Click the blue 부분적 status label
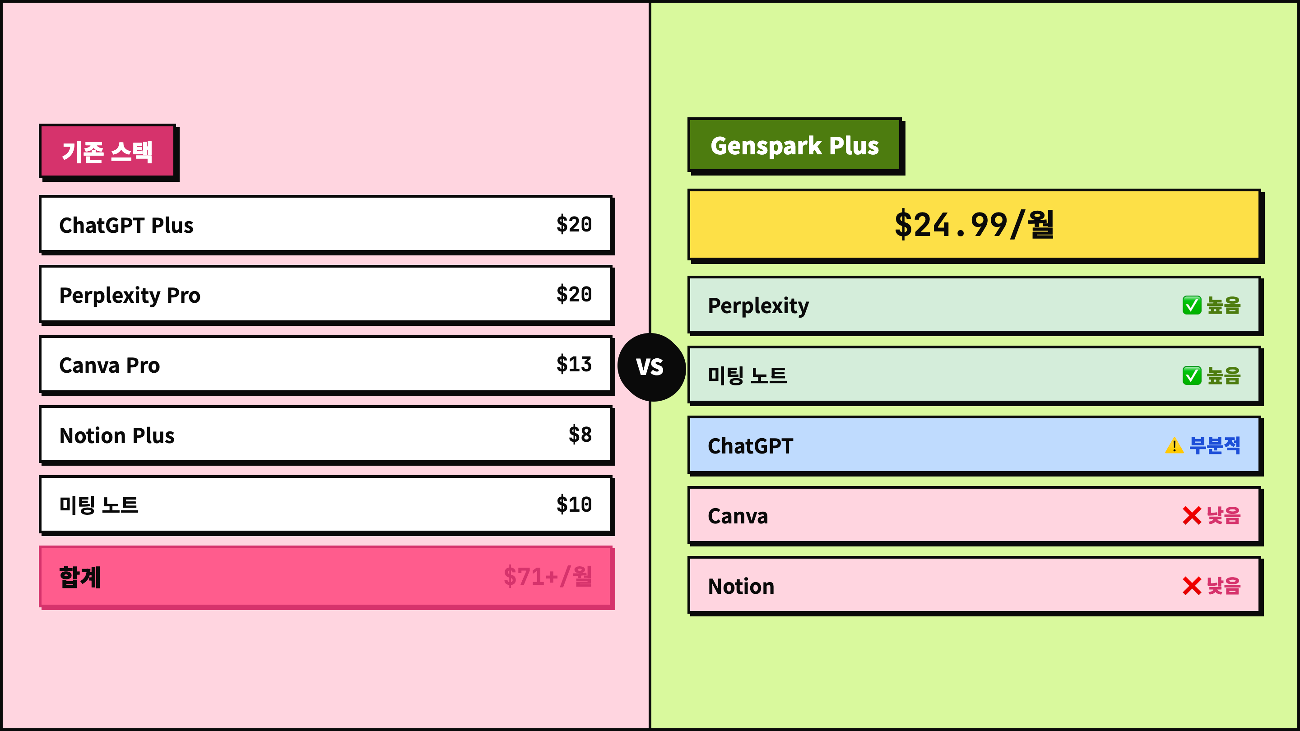 pyautogui.click(x=1214, y=445)
